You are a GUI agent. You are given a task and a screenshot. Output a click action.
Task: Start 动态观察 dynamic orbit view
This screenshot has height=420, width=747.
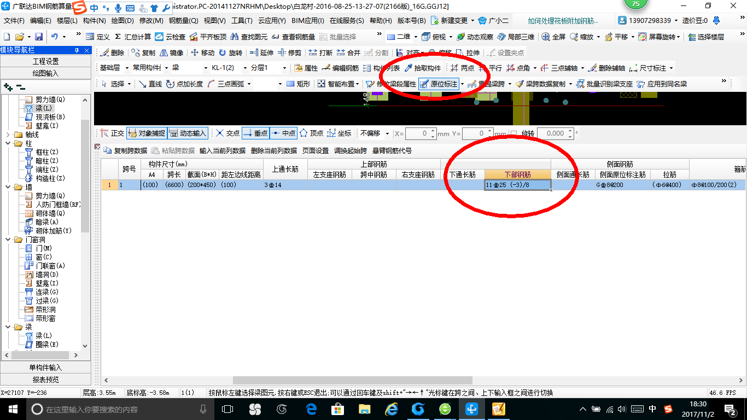[475, 37]
